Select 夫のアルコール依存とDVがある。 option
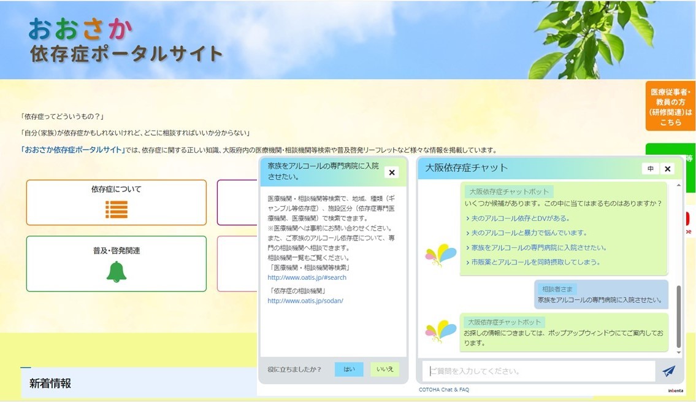This screenshot has height=402, width=696. coord(520,218)
